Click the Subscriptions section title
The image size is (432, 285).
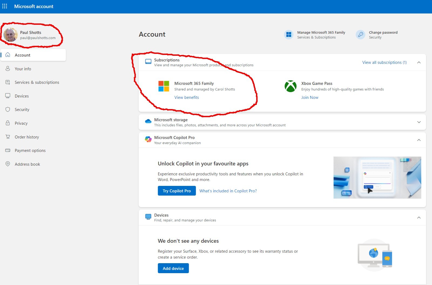pos(167,60)
